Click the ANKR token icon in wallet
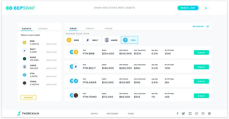The image size is (229, 119). click(x=25, y=67)
